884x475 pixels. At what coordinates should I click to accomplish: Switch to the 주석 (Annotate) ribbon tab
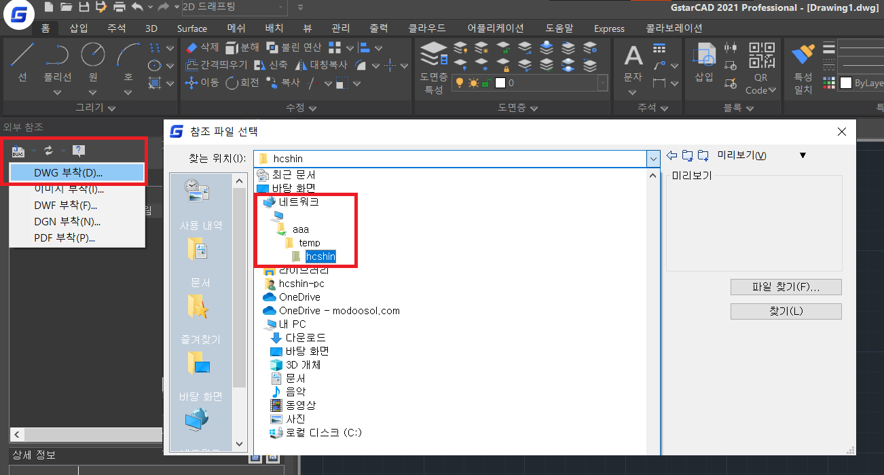click(x=116, y=28)
